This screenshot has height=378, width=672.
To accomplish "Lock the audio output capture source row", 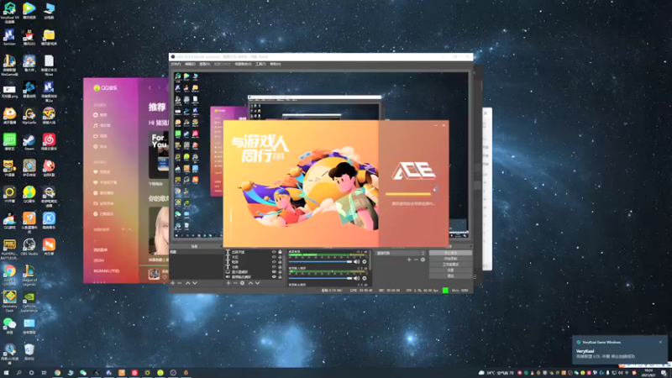I will [280, 277].
